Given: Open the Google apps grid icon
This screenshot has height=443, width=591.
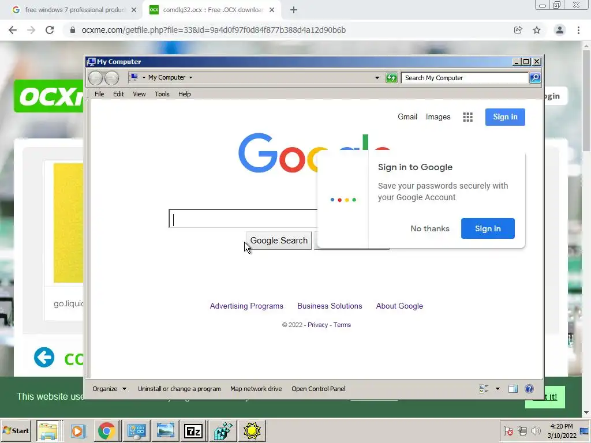Looking at the screenshot, I should [467, 117].
